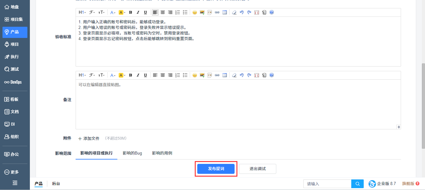Switch to 影响的Bug tab
Image resolution: width=425 pixels, height=190 pixels.
click(132, 153)
